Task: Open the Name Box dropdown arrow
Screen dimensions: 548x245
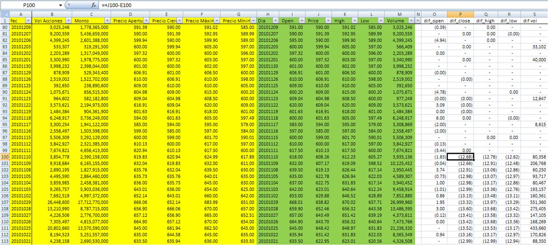Action: coord(61,5)
